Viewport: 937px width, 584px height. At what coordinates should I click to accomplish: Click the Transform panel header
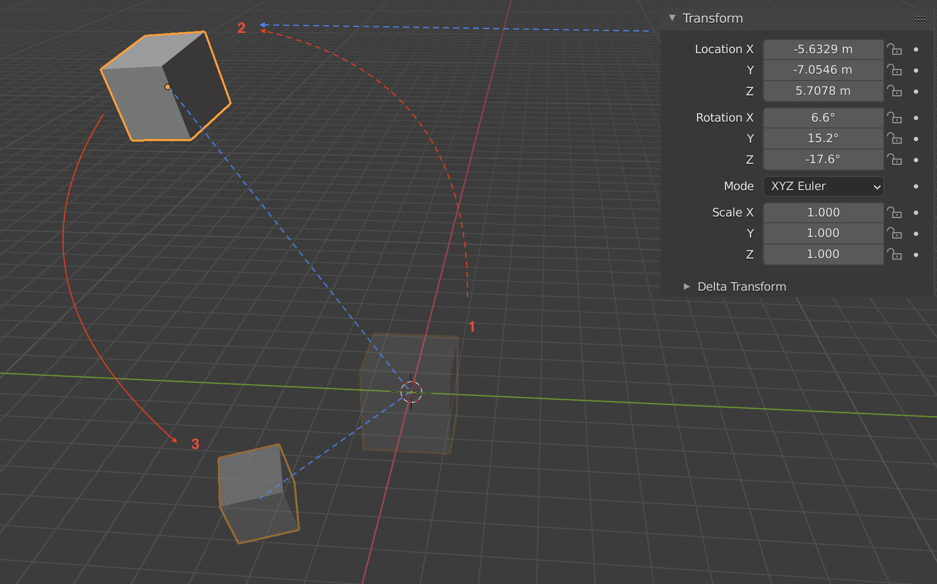[713, 18]
